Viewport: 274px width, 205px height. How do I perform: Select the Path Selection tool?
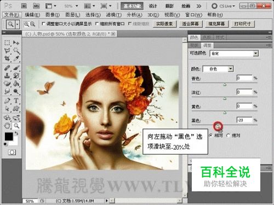[x=7, y=108]
